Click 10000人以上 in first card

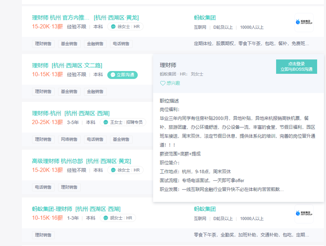[252, 28]
